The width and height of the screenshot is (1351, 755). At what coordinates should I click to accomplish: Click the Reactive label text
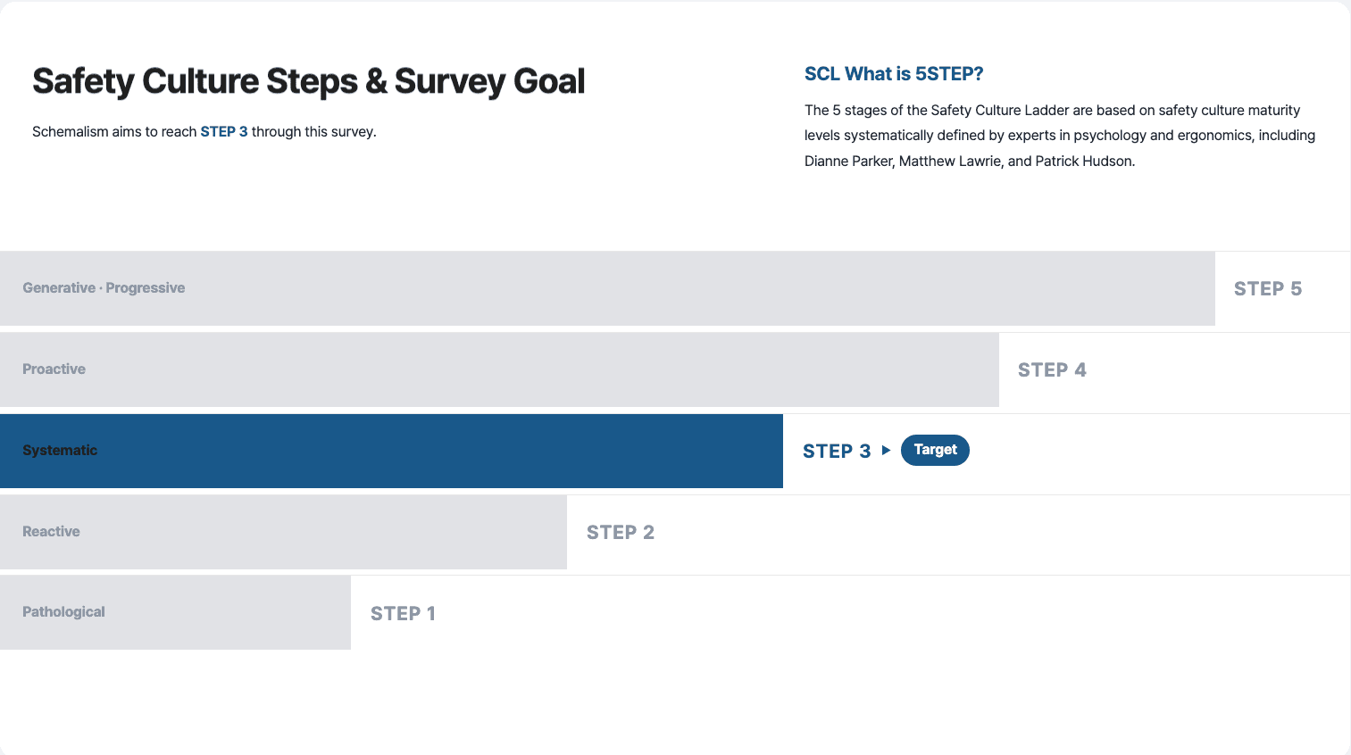(x=51, y=531)
